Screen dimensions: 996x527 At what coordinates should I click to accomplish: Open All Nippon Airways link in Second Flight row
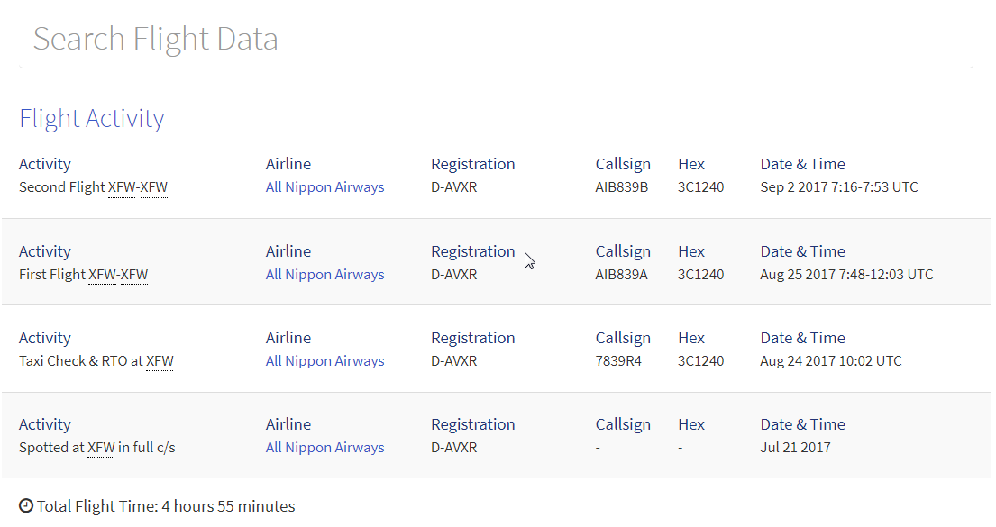(x=324, y=187)
